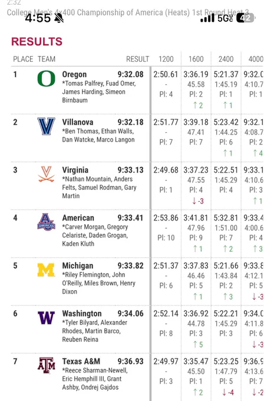The image size is (274, 401).
Task: Select the 1200 split column header
Action: 166,59
